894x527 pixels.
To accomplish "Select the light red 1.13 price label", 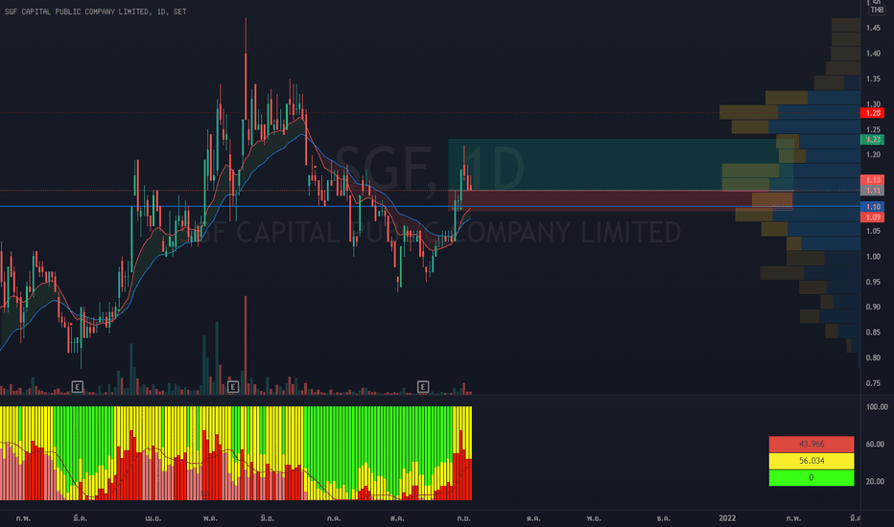I will 872,180.
